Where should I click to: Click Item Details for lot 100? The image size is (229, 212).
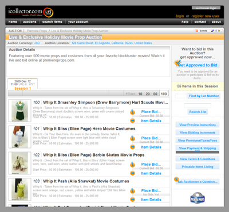(151, 121)
